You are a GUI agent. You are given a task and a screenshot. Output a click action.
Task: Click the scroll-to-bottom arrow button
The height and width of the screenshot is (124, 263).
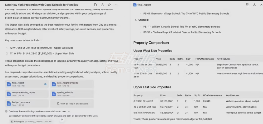[x=62, y=120]
